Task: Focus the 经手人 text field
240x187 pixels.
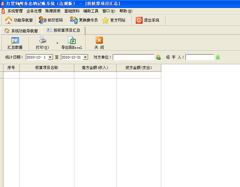Action: (x=200, y=57)
